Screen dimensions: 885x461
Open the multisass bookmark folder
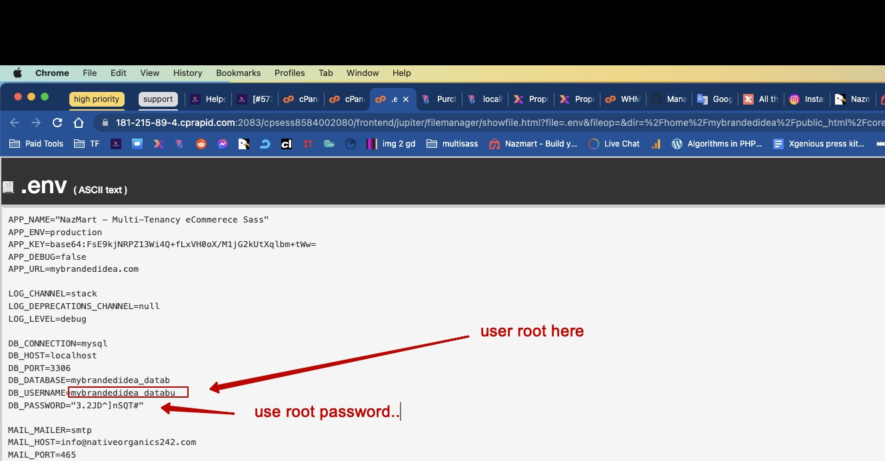tap(452, 144)
